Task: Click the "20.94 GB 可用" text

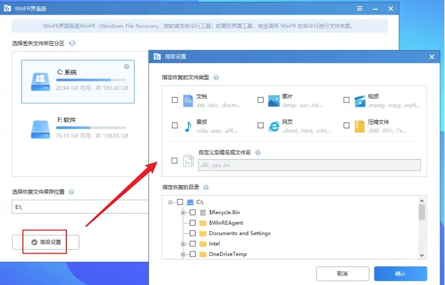Action: [73, 88]
